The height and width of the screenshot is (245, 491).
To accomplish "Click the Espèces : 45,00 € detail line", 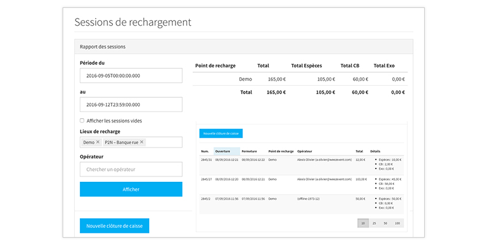I will coord(390,179).
